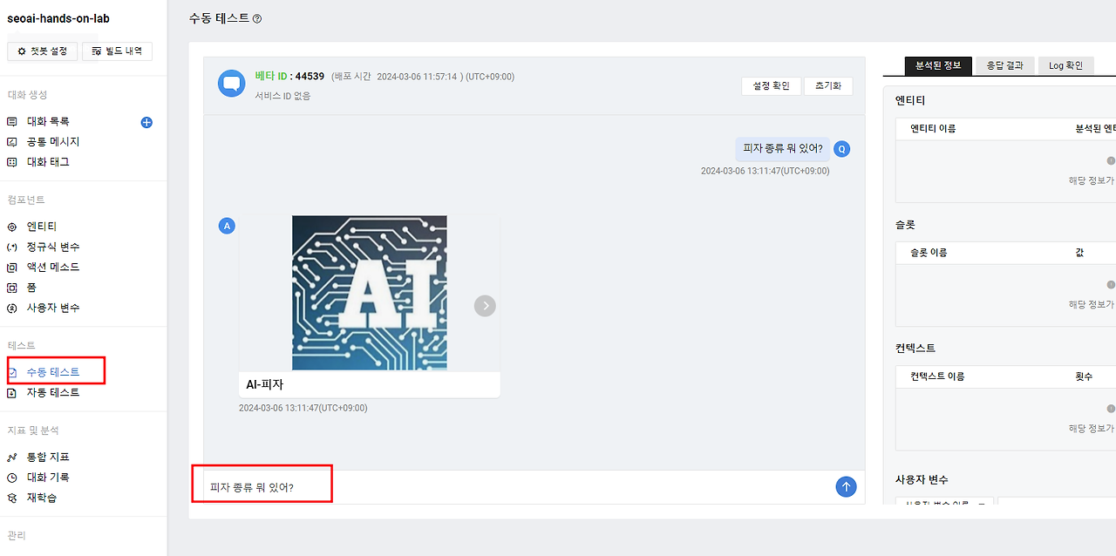Open 공통 메시지 menu item
The height and width of the screenshot is (556, 1116).
[x=53, y=142]
